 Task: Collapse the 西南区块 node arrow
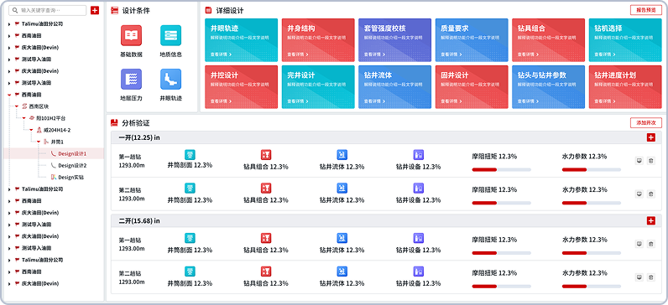[17, 106]
